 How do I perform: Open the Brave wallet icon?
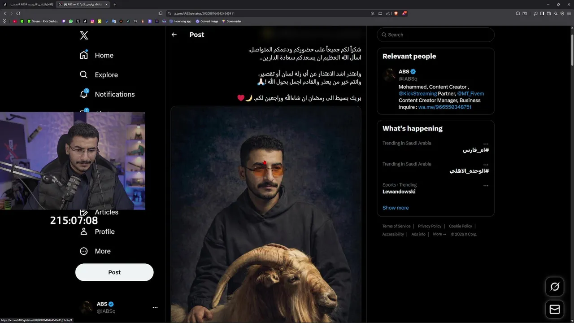click(549, 13)
